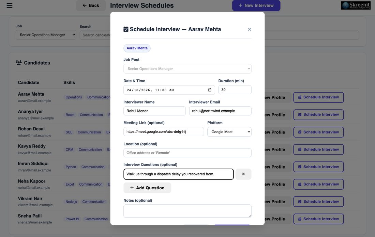Image resolution: width=375 pixels, height=237 pixels.
Task: Close the Schedule Interview dialog
Action: click(250, 29)
